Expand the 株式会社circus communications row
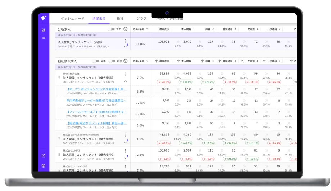331x191 pixels. 126,142
